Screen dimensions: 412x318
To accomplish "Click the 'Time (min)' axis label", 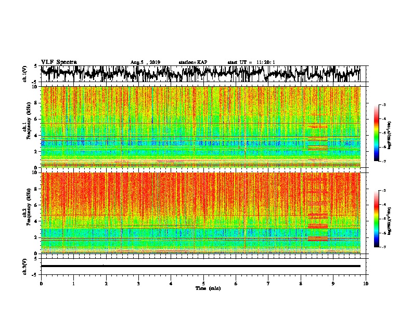I will point(208,288).
